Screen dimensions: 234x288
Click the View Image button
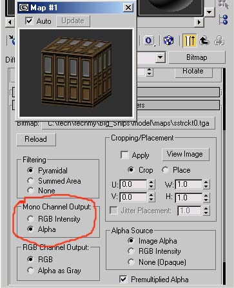(185, 154)
